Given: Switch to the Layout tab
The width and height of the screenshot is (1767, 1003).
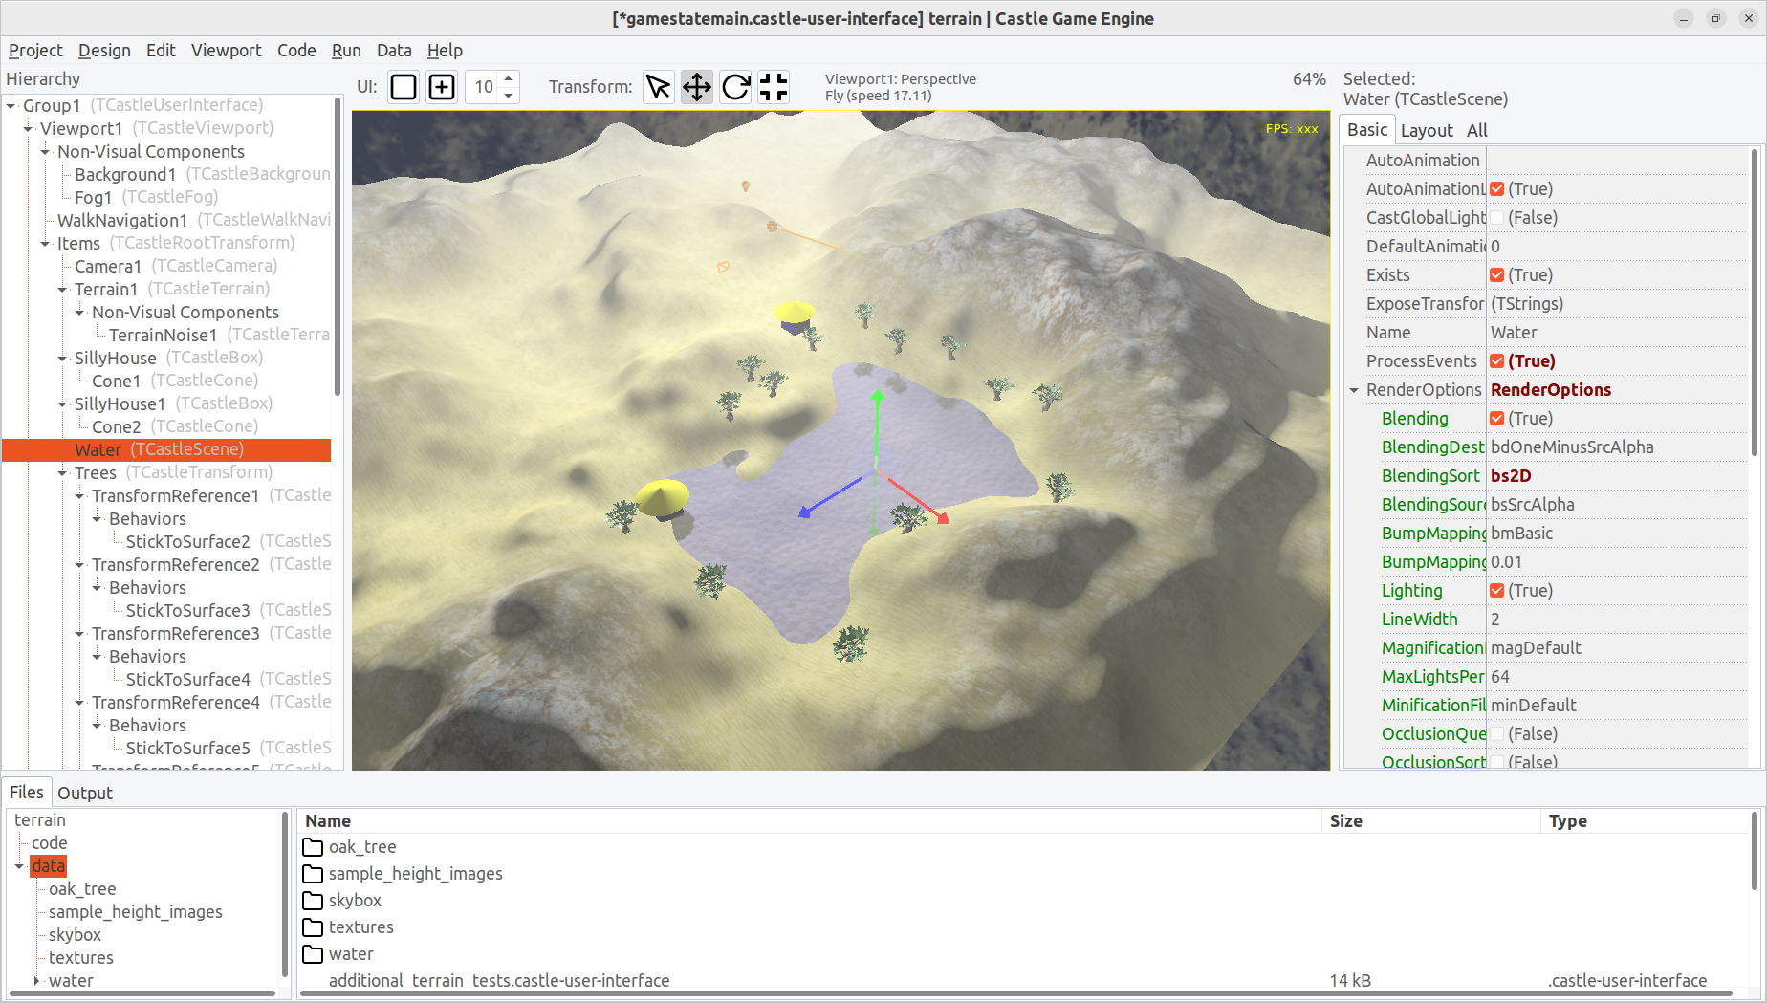Looking at the screenshot, I should coord(1427,130).
